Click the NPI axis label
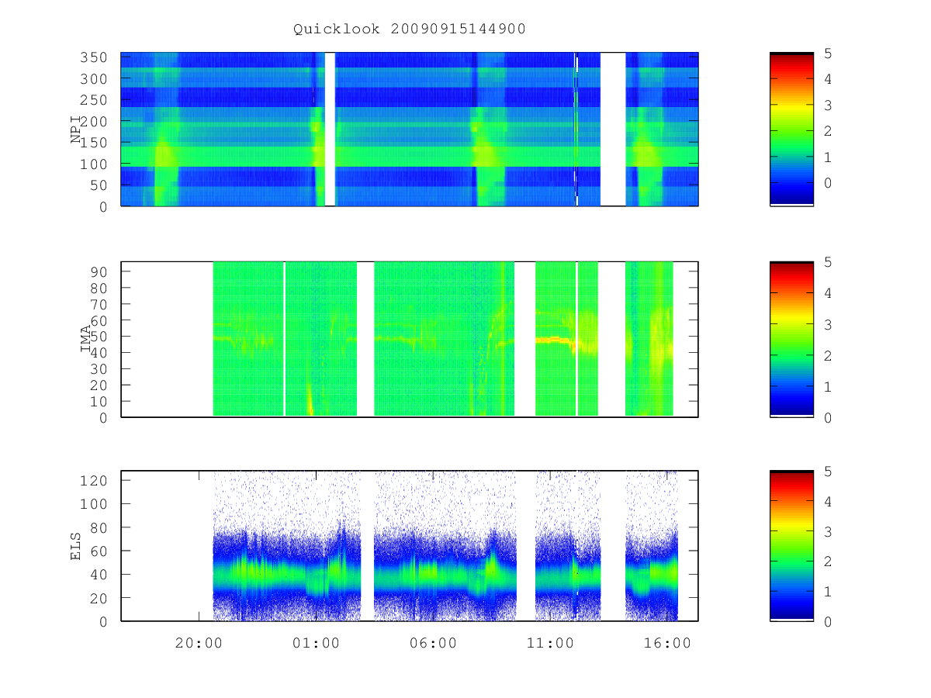The width and height of the screenshot is (931, 698). pyautogui.click(x=77, y=130)
